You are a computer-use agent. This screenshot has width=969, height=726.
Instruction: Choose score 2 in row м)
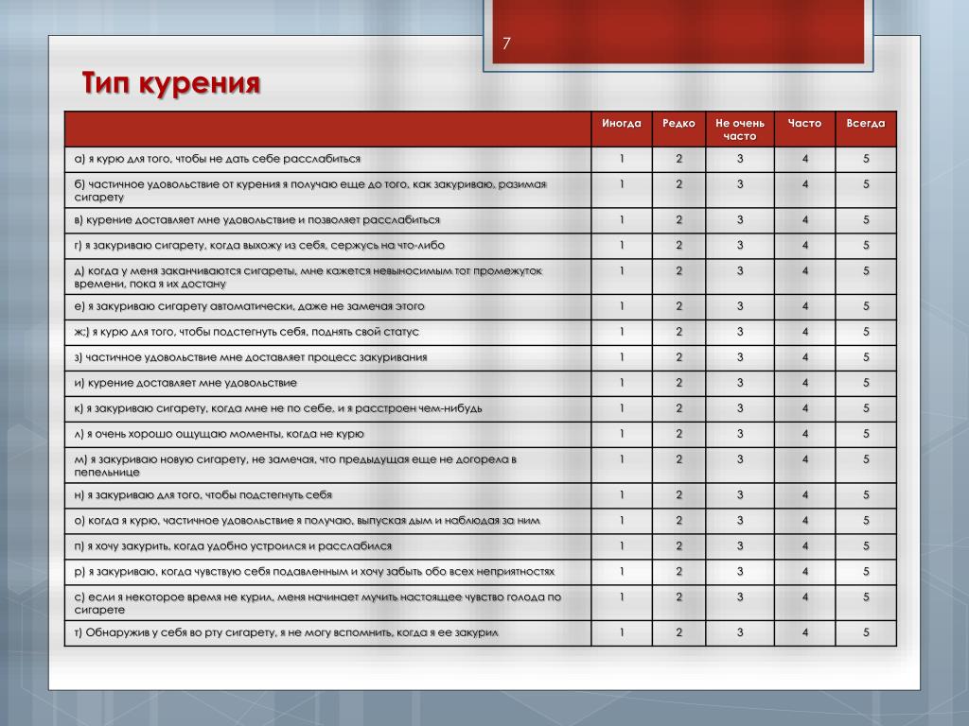click(678, 459)
